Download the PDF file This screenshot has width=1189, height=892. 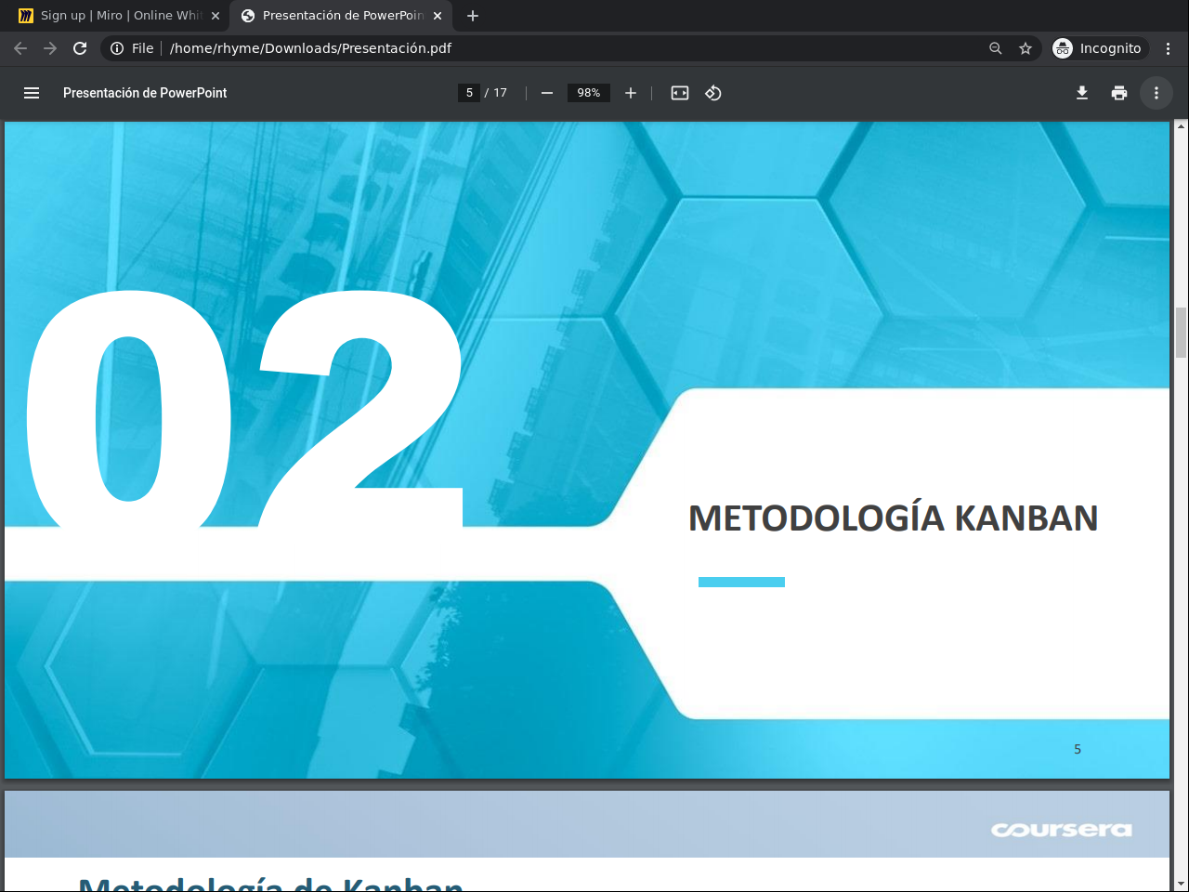(x=1082, y=93)
